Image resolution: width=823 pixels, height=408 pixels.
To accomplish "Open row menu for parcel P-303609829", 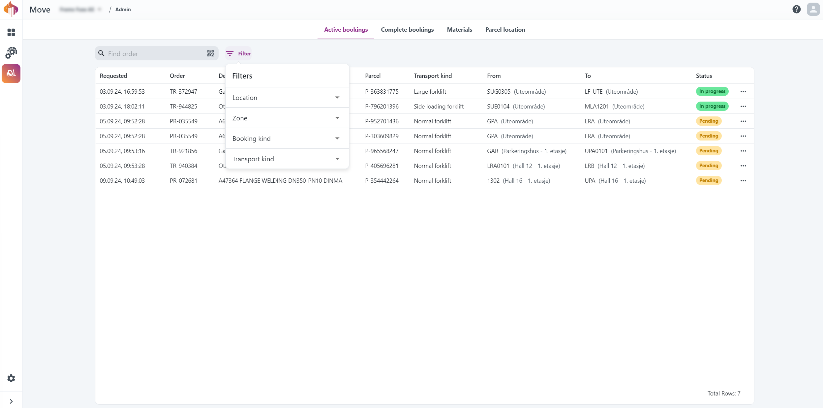I will pos(743,136).
